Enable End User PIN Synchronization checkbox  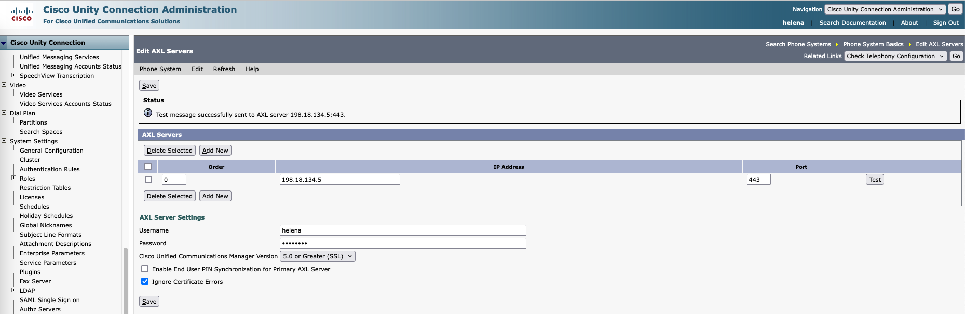[x=145, y=269]
